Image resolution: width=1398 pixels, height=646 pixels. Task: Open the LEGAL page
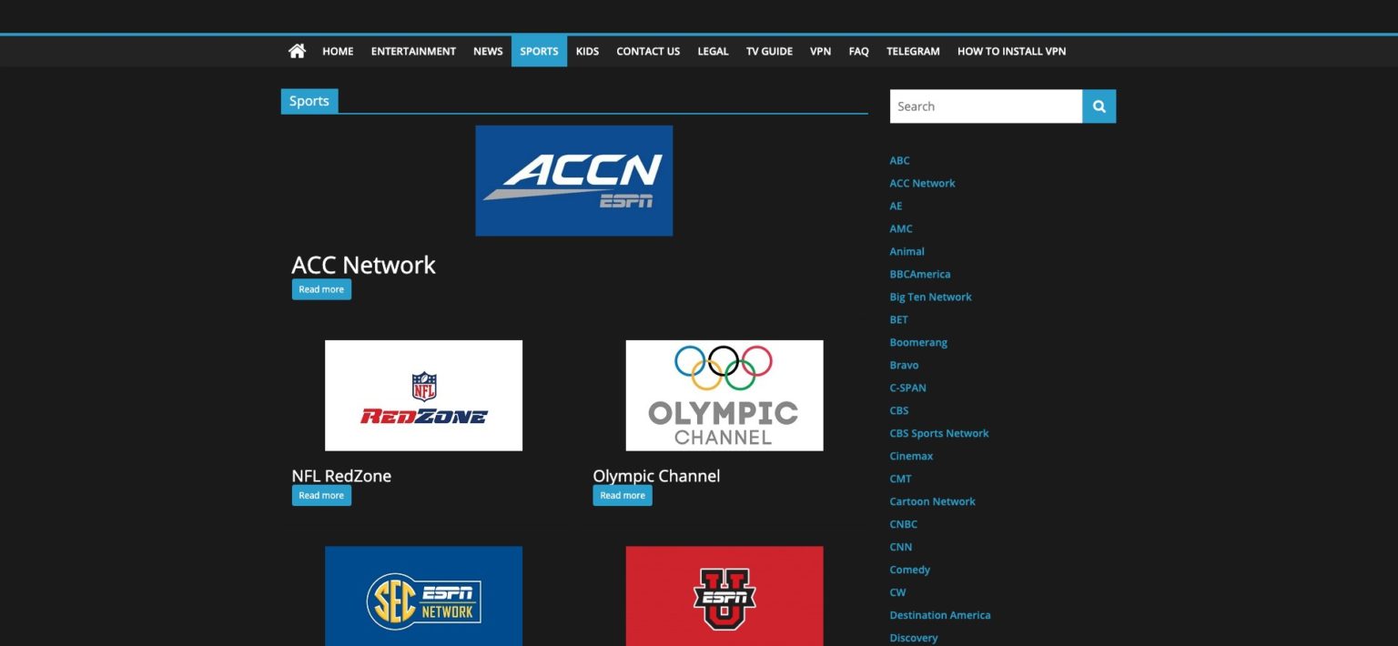pyautogui.click(x=713, y=51)
